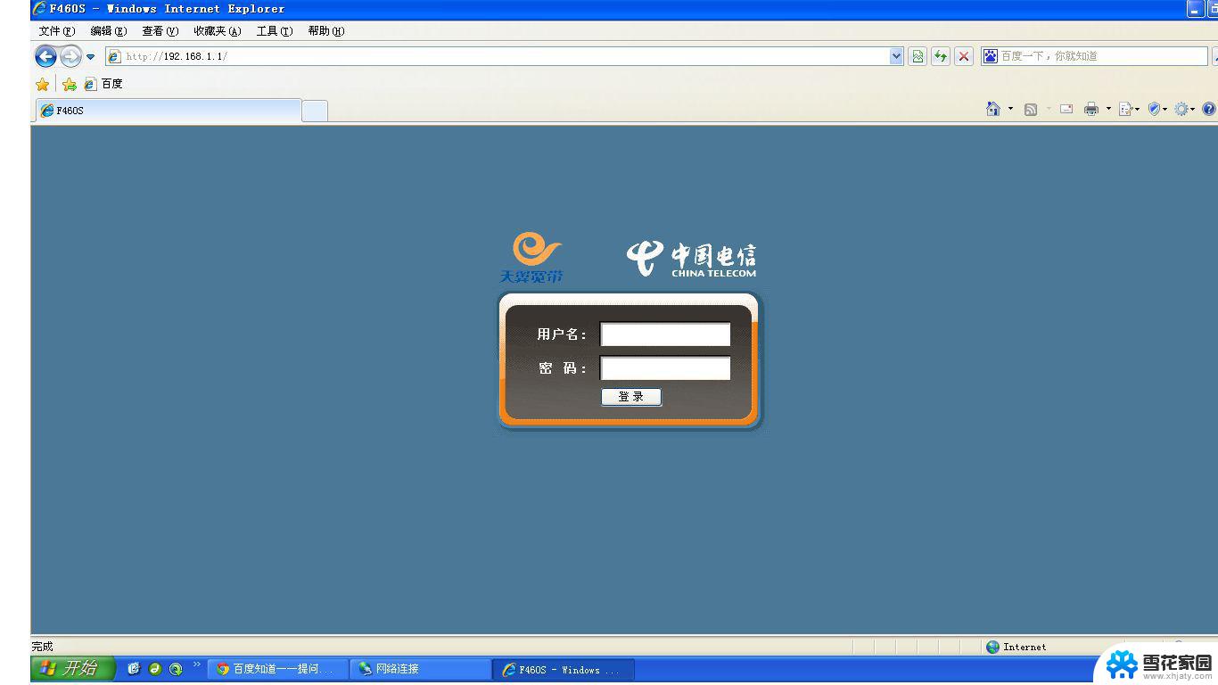The image size is (1218, 685).
Task: Click the first quick launch icon after 开始
Action: click(x=134, y=668)
